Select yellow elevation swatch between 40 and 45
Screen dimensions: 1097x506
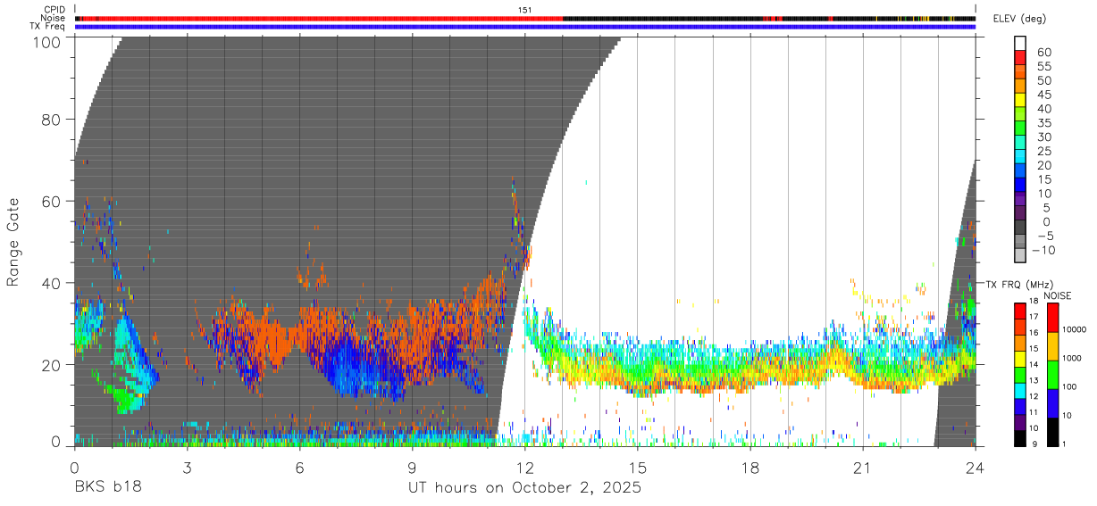point(1020,100)
